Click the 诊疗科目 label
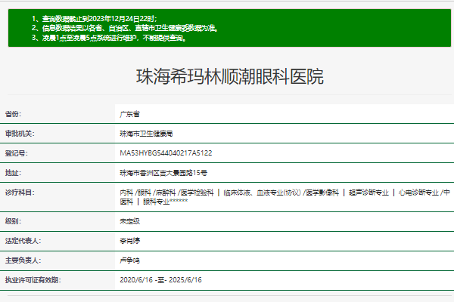 20,193
